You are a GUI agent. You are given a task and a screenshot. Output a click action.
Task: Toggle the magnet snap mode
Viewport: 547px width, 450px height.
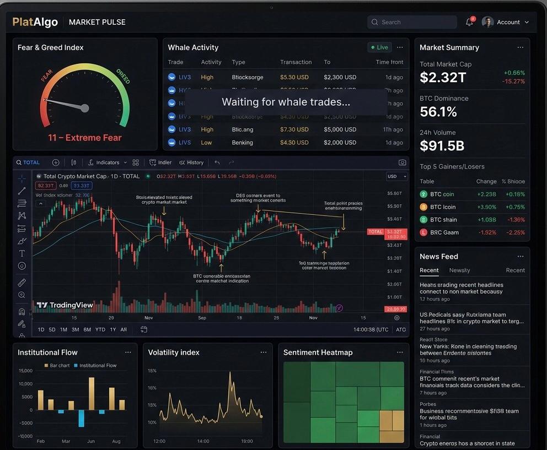[22, 311]
